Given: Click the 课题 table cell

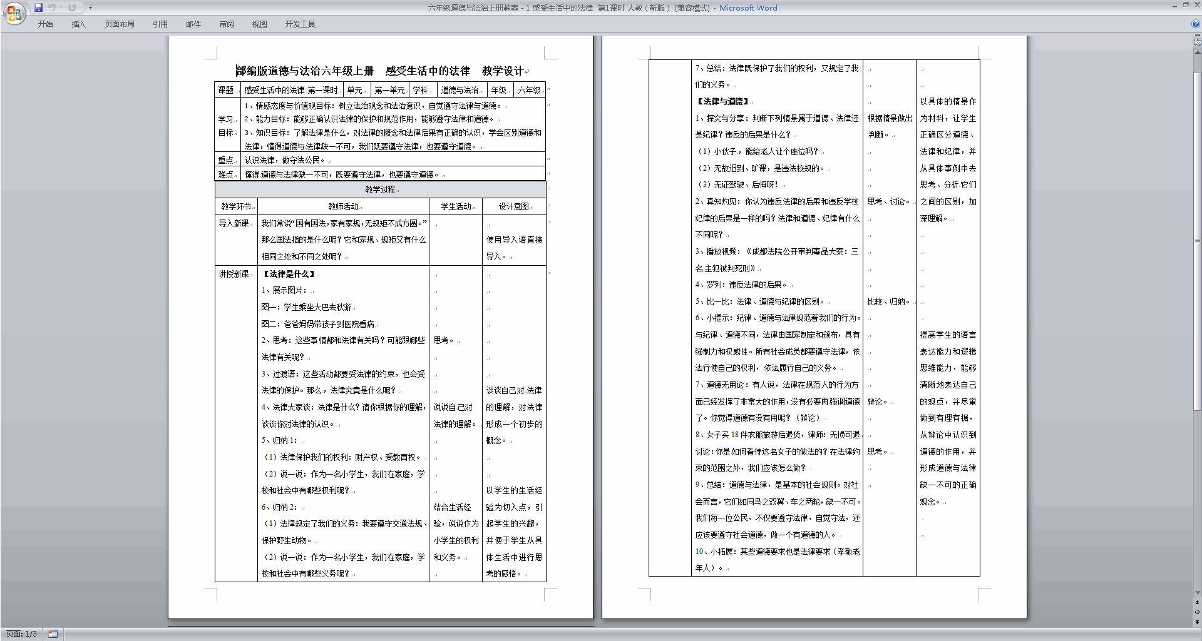Looking at the screenshot, I should pos(227,90).
